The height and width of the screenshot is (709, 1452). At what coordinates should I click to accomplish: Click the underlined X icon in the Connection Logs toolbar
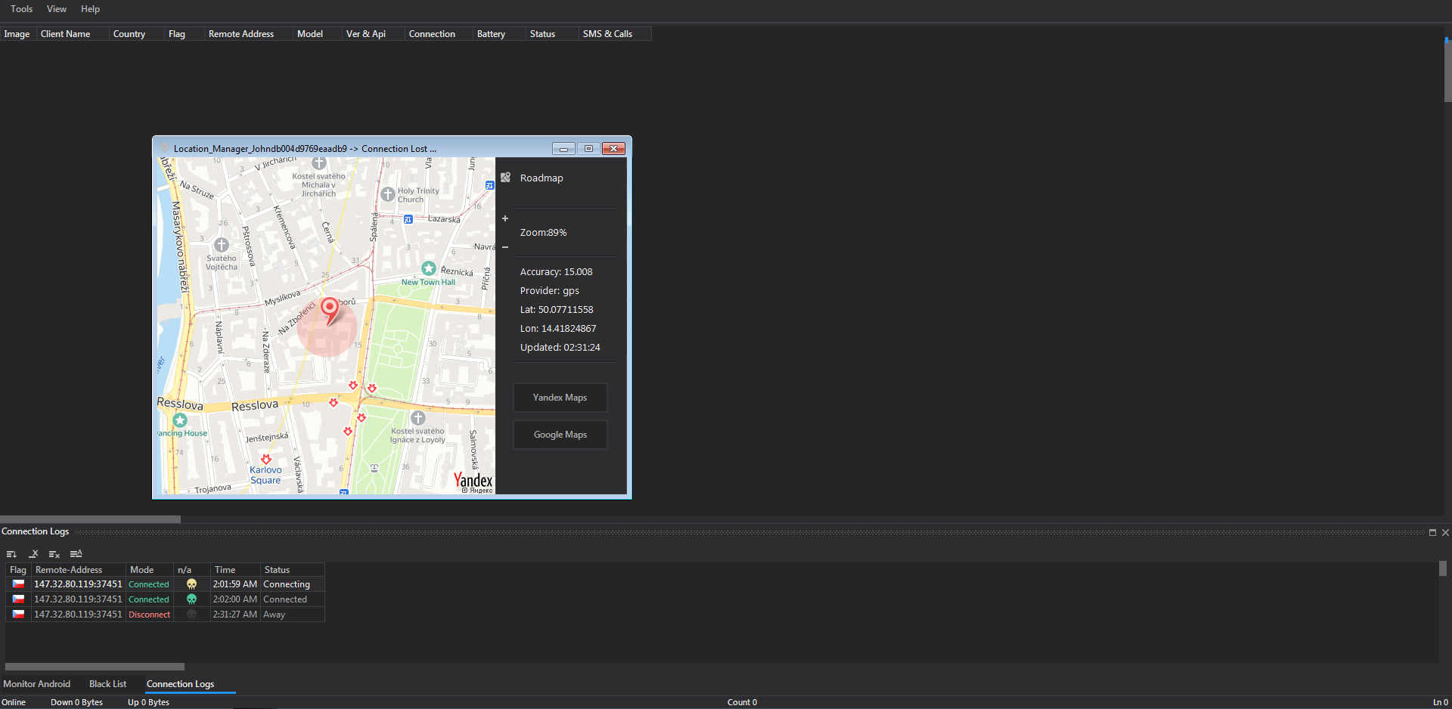click(x=33, y=554)
